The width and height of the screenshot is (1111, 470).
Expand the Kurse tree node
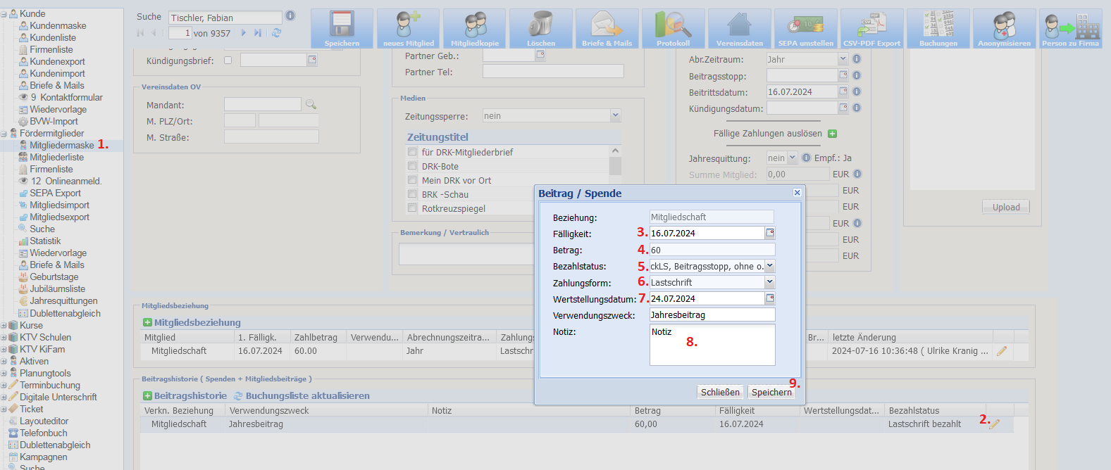pos(4,326)
